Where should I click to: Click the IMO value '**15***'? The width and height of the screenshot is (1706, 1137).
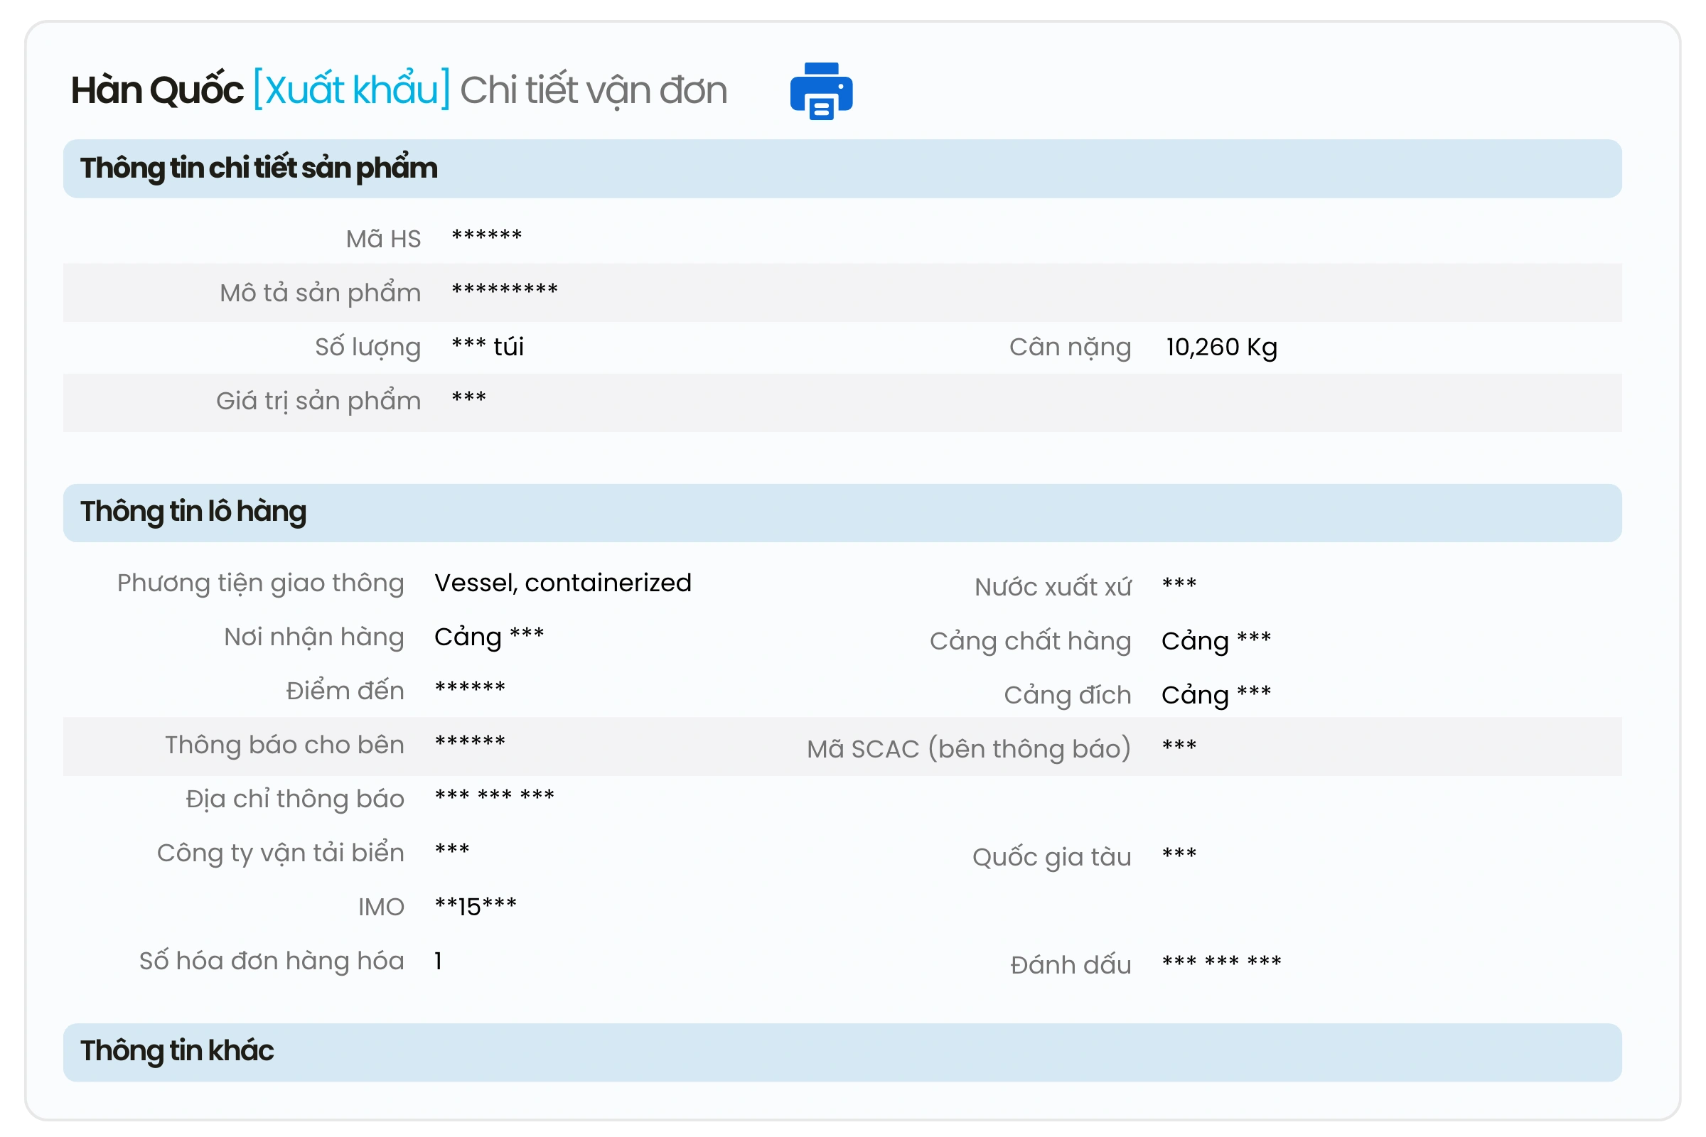pyautogui.click(x=475, y=907)
